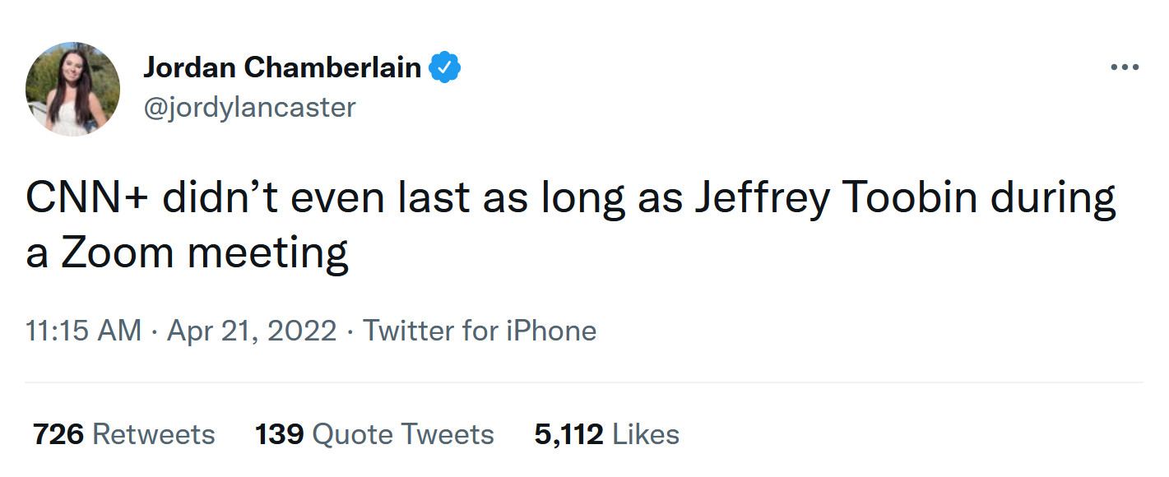The image size is (1169, 477).
Task: Click the number 5,112 in stats row
Action: click(569, 434)
